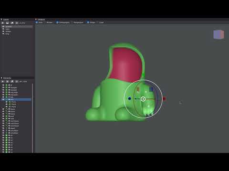Image resolution: width=229 pixels, height=171 pixels.
Task: Click the orientation cube in viewport corner
Action: pyautogui.click(x=219, y=35)
